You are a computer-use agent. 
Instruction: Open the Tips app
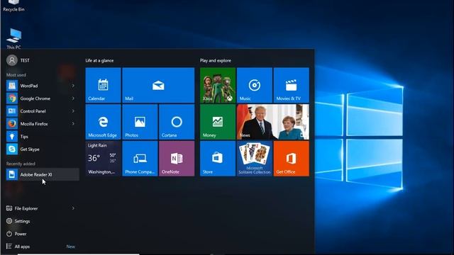click(43, 137)
